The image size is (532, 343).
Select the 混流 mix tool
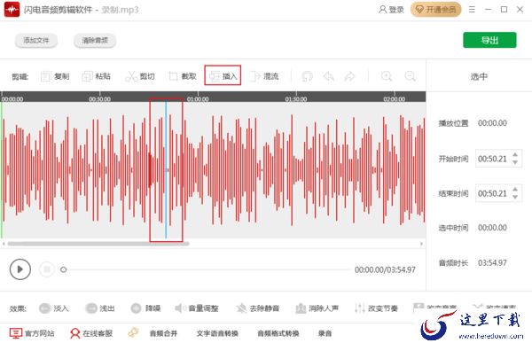tap(264, 76)
